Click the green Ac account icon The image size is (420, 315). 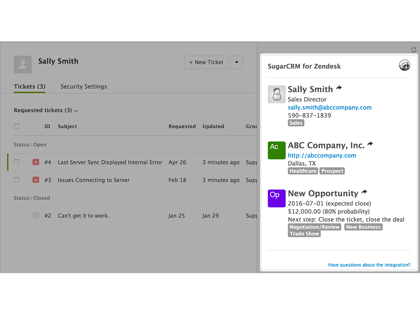tap(276, 151)
